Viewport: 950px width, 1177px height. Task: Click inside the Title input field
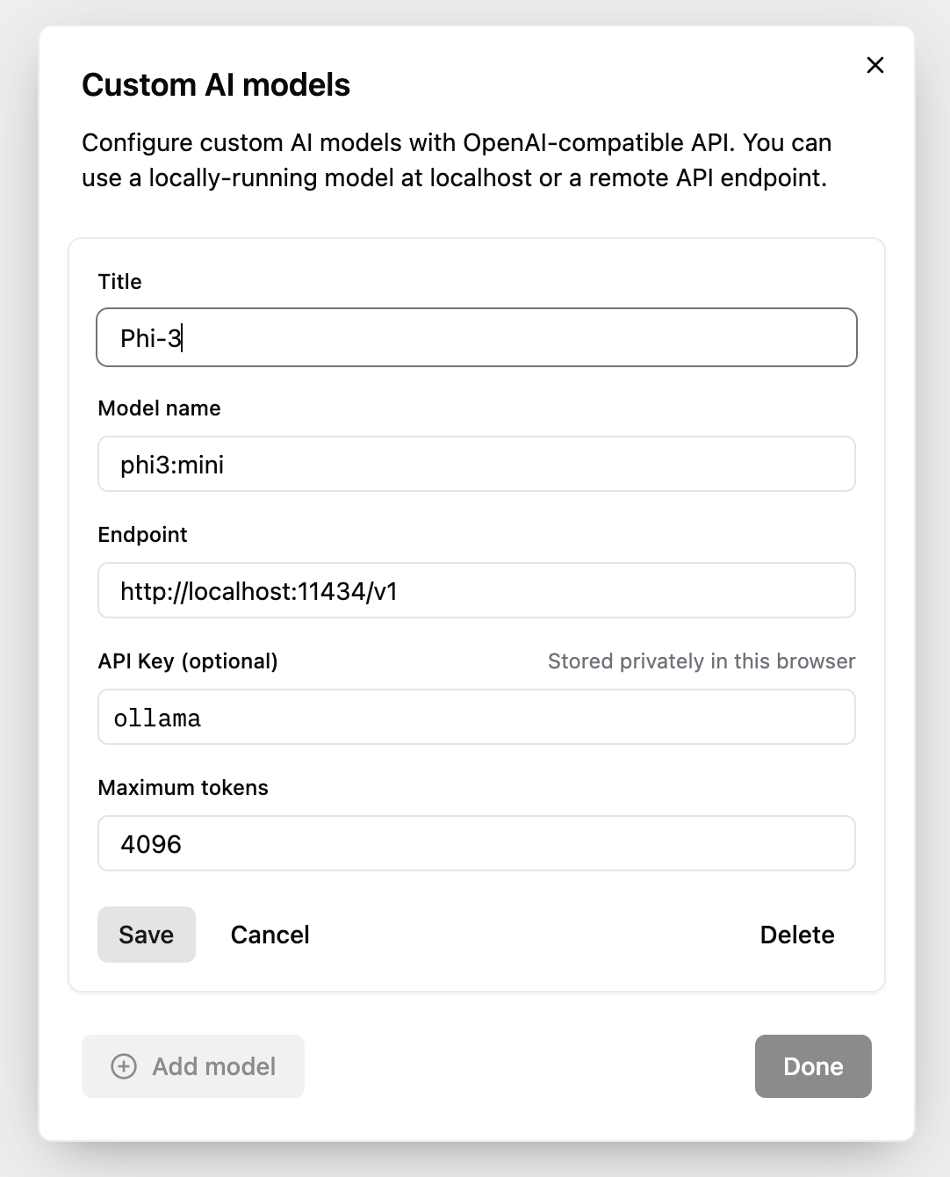coord(477,337)
